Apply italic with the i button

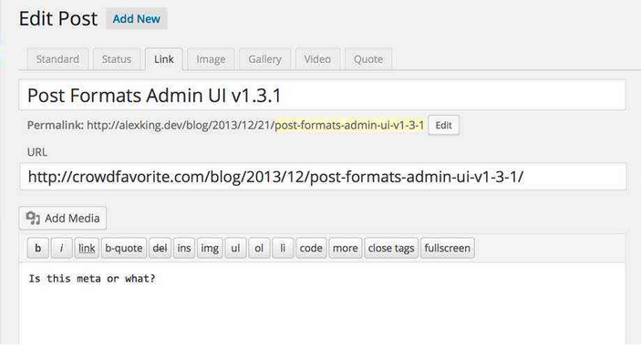pyautogui.click(x=61, y=248)
